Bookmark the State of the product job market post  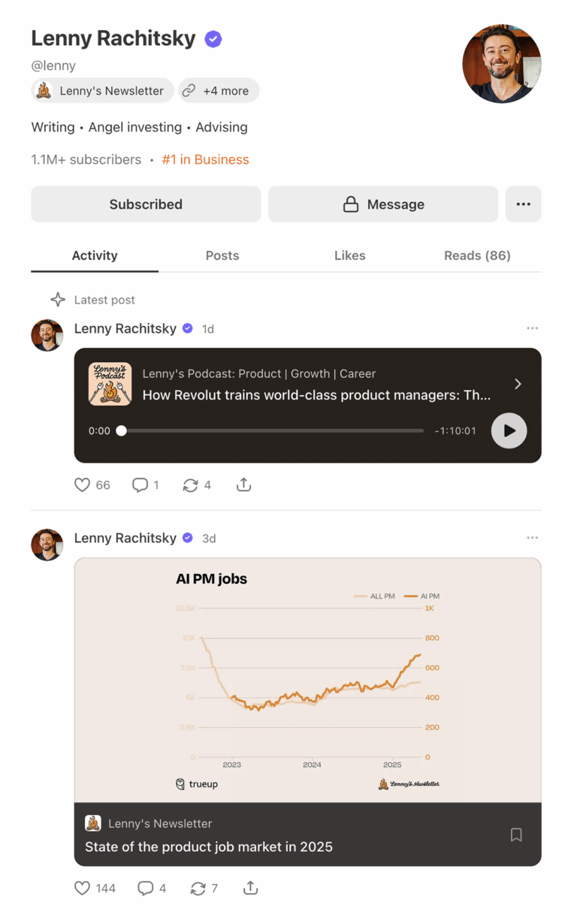516,835
